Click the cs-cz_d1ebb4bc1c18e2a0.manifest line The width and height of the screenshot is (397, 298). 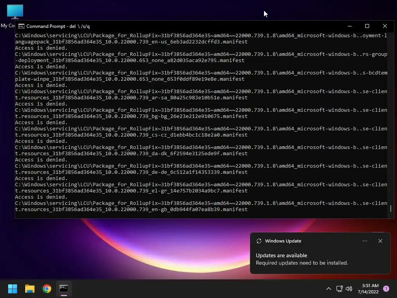click(x=131, y=135)
